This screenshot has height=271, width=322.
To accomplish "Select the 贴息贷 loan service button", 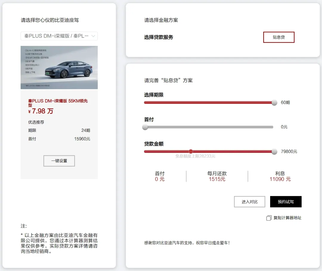I will coord(279,37).
